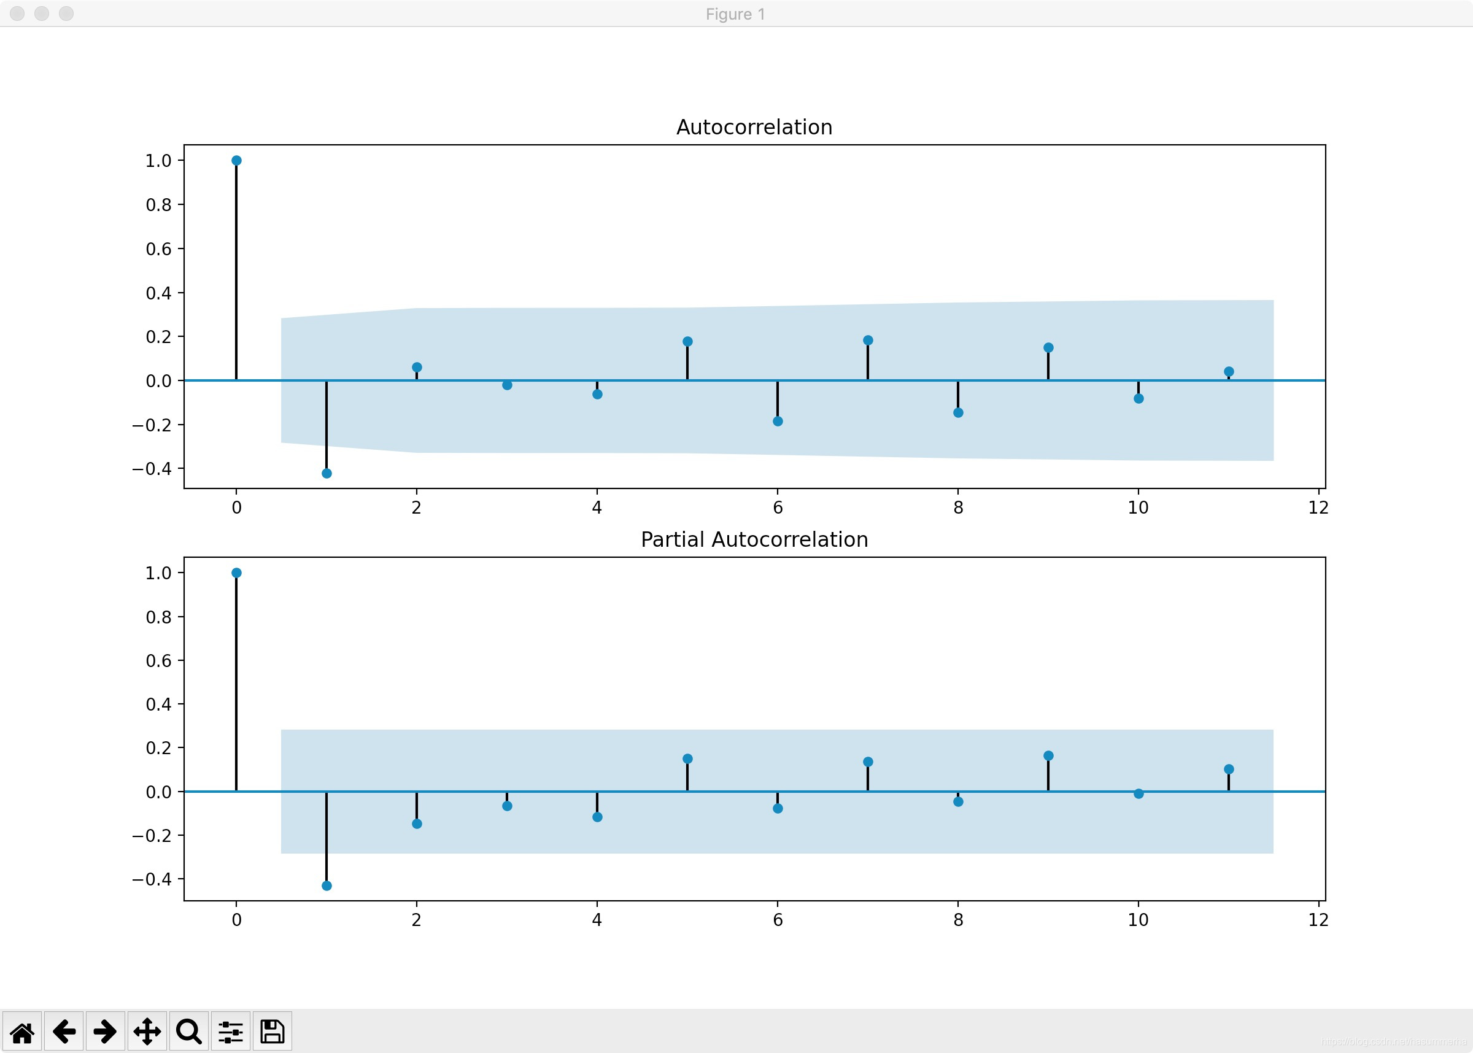Click the 1.0 y-axis label of the Autocorrelation plot
1473x1053 pixels.
[158, 161]
